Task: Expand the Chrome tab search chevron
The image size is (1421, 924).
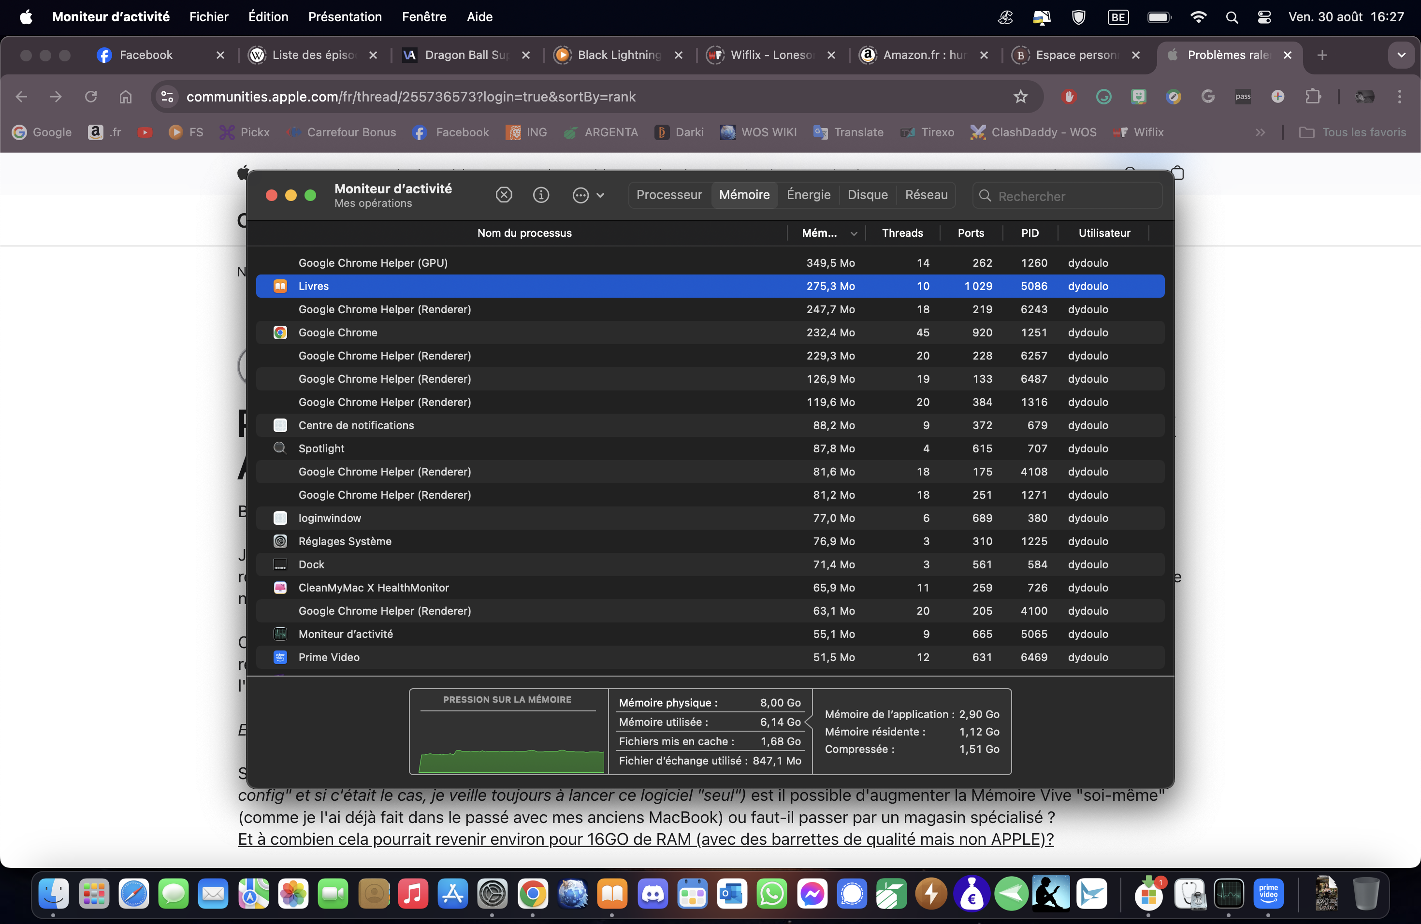Action: (x=1401, y=56)
